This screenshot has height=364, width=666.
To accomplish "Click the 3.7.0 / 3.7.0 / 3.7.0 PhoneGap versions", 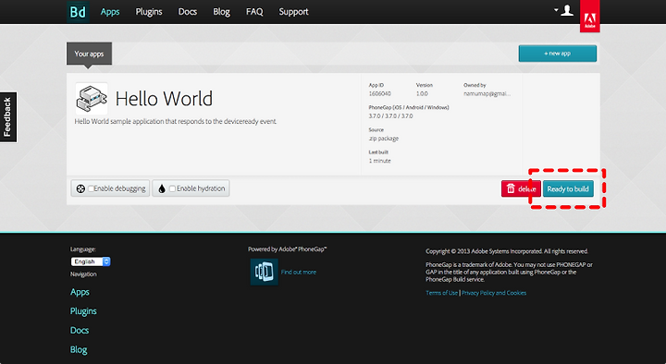I will [x=390, y=115].
